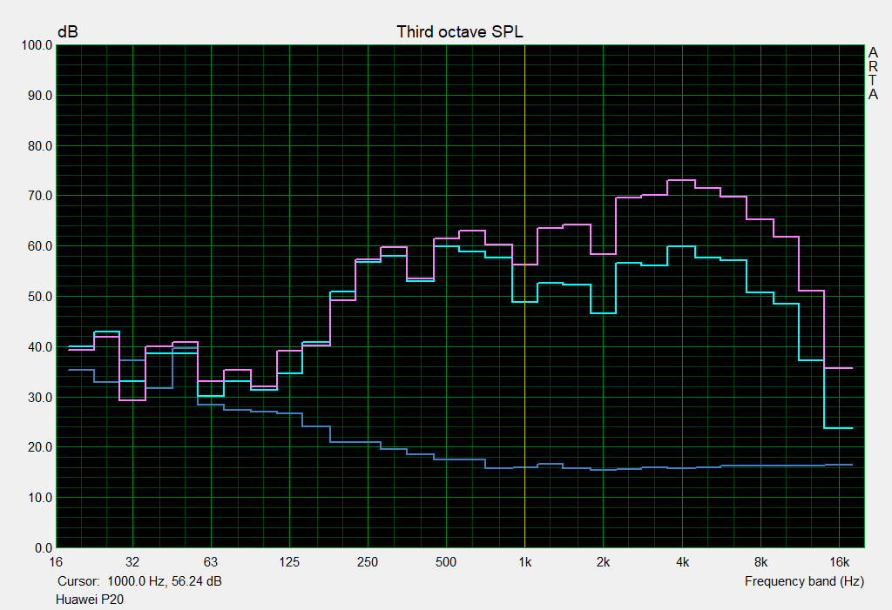Click the "Frequency band (Hz)" axis label

(x=804, y=581)
